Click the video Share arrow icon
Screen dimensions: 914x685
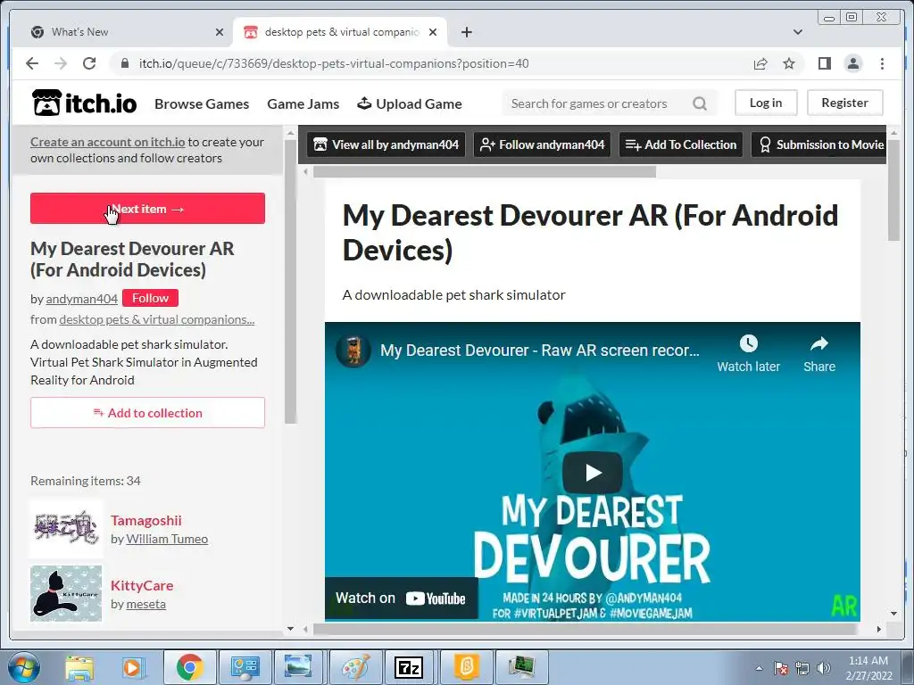tap(819, 343)
